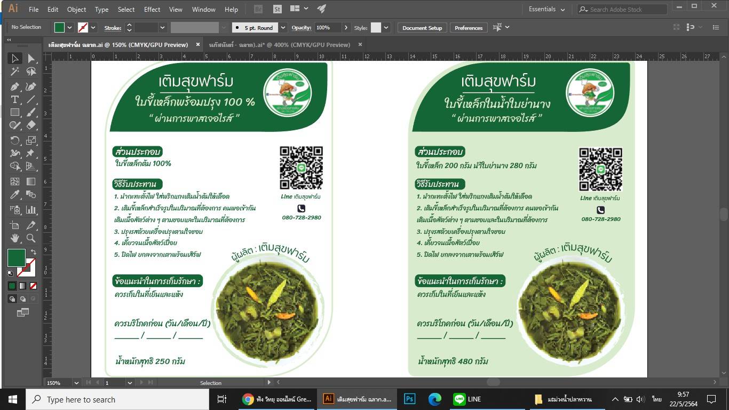
Task: Set paint mode to Color
Action: click(x=12, y=286)
